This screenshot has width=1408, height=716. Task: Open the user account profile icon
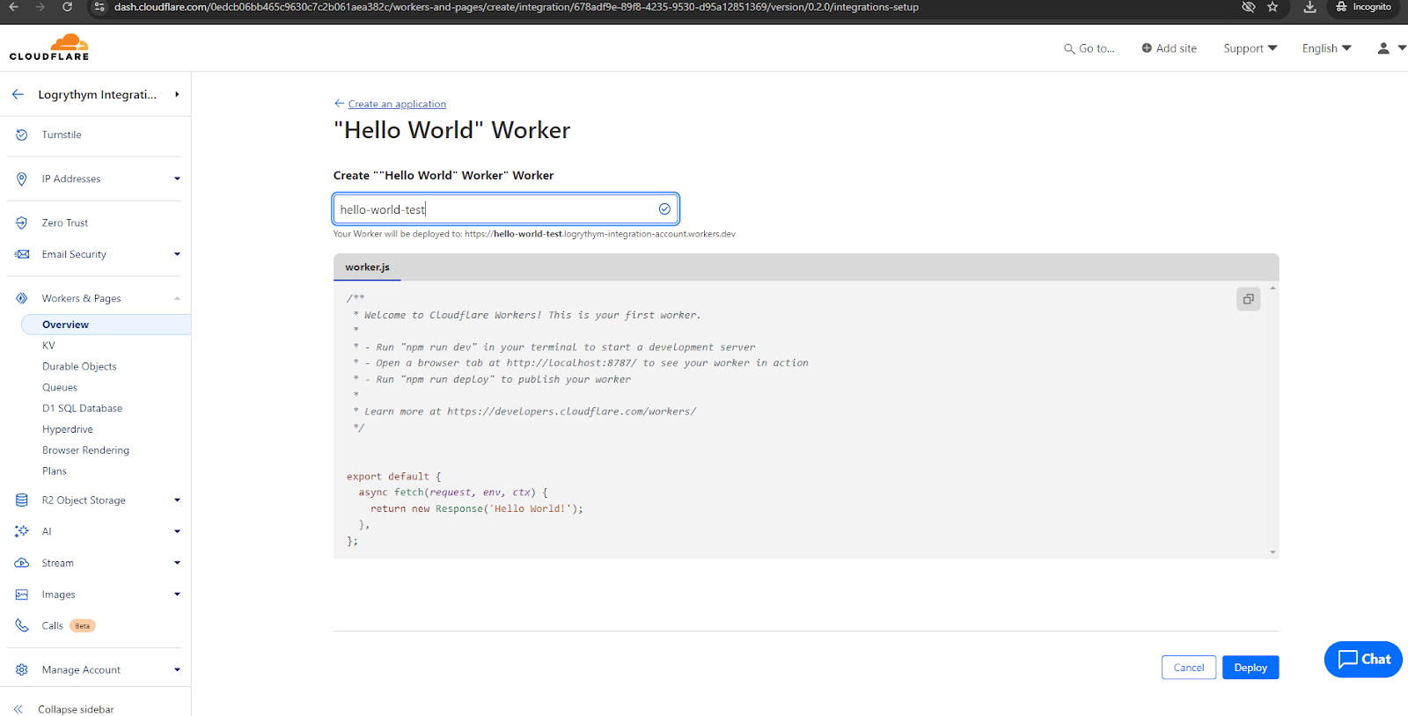pyautogui.click(x=1383, y=48)
